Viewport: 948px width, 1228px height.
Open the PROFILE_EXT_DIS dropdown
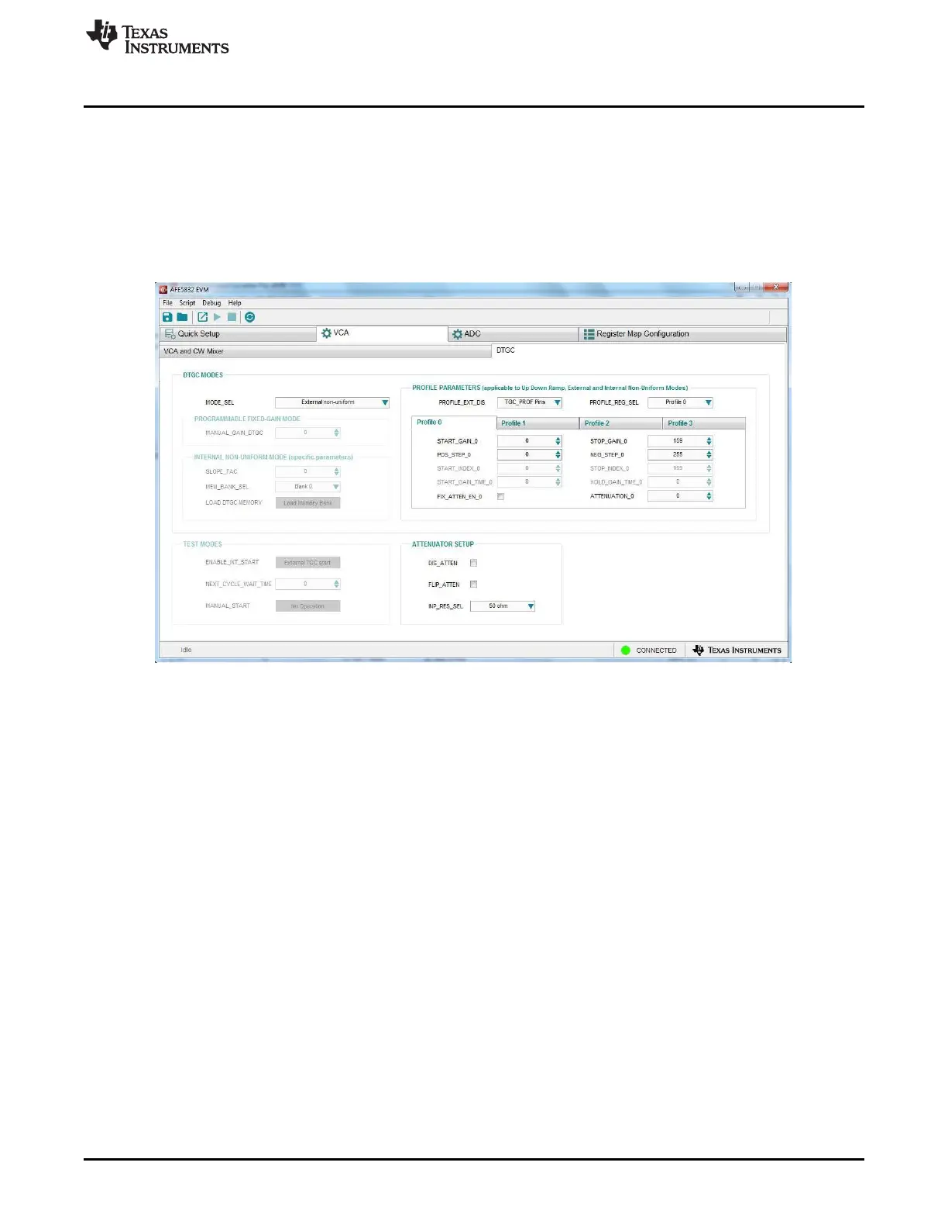pos(530,402)
